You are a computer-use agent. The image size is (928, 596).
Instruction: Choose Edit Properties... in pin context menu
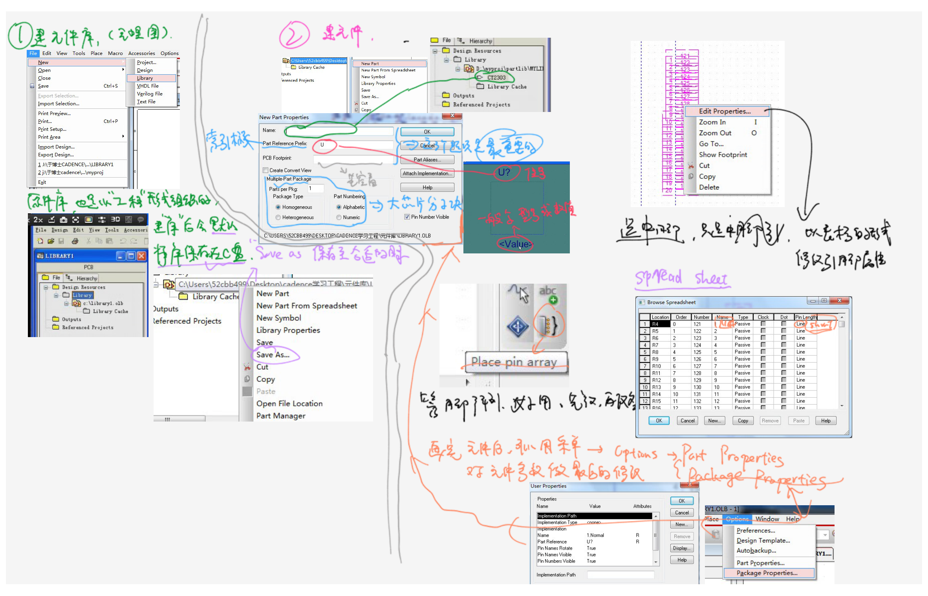(727, 111)
